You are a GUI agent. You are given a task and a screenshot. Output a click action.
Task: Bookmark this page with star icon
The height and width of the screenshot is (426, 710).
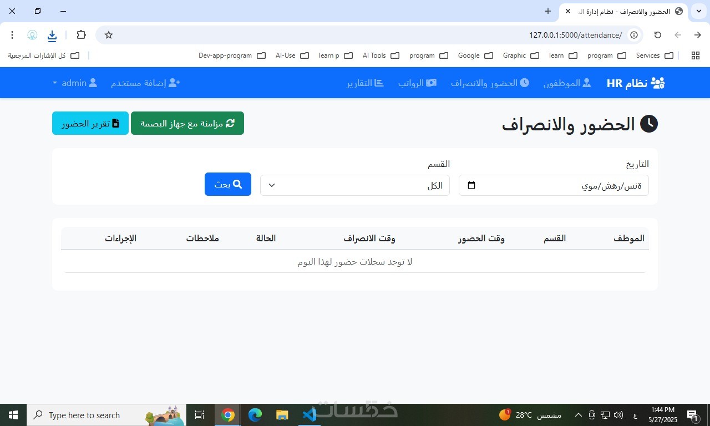point(109,35)
